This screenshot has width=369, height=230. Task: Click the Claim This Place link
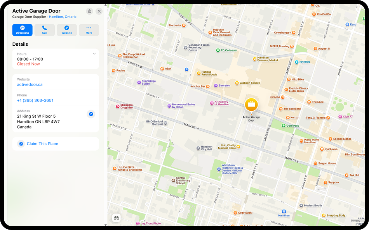pos(42,144)
